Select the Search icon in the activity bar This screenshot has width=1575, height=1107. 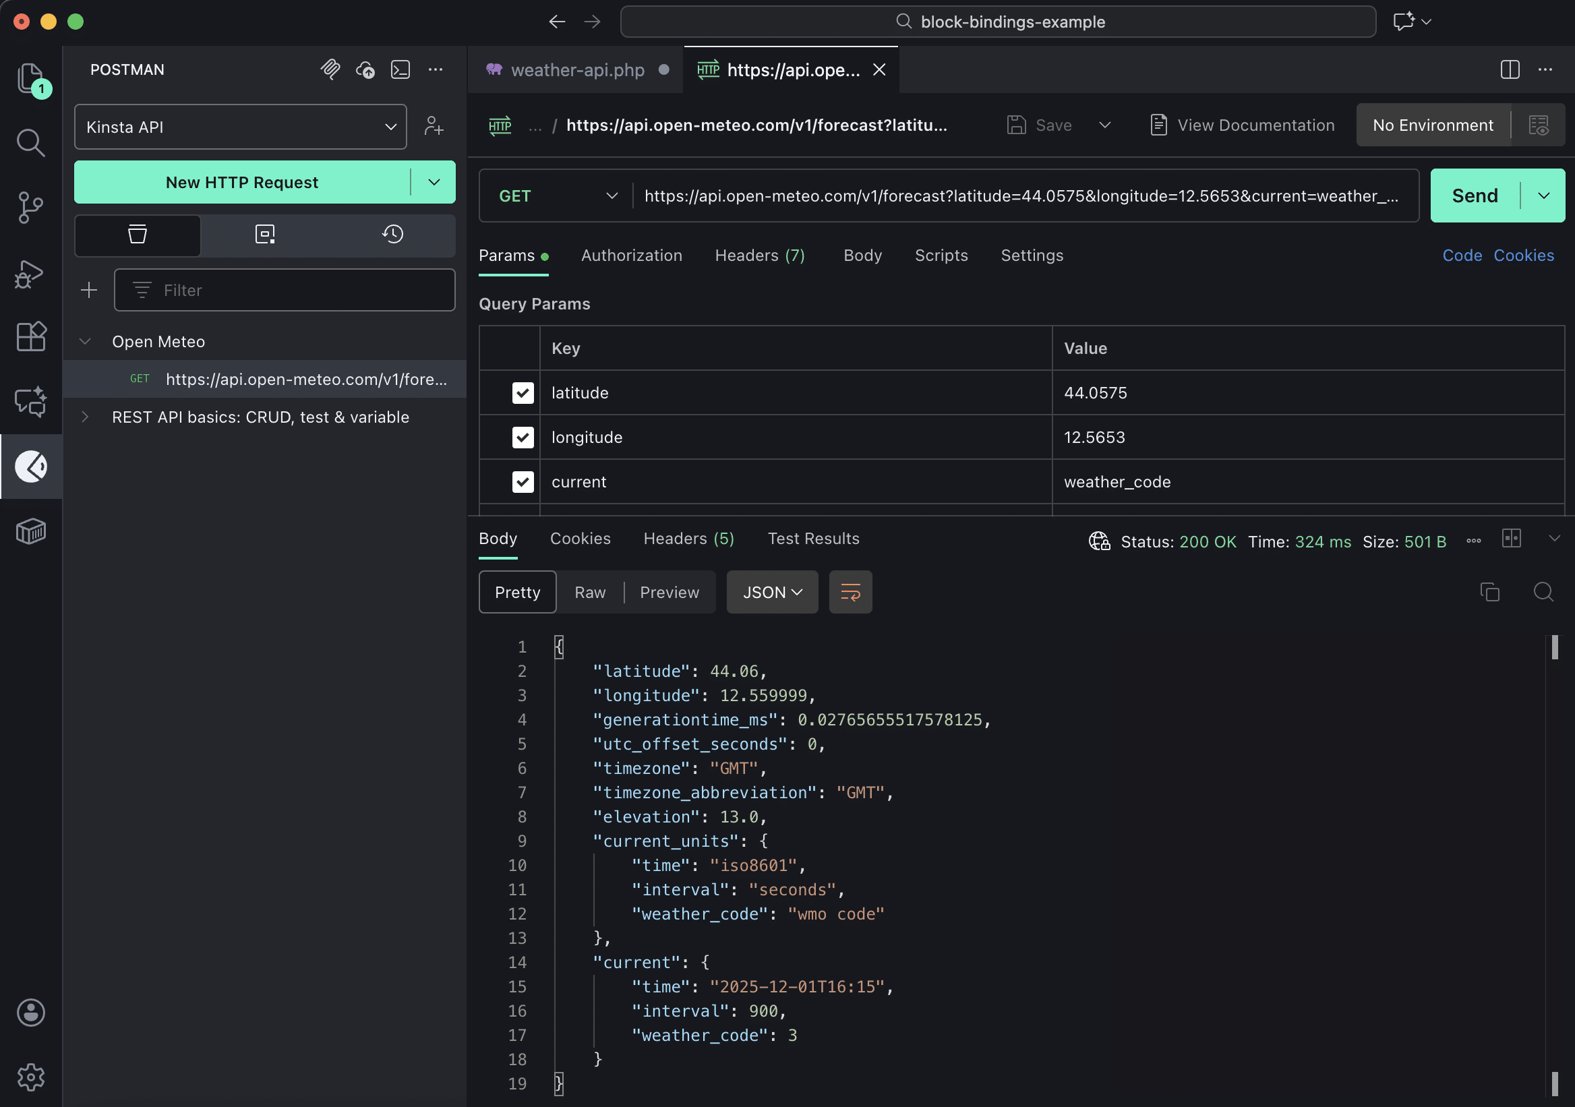tap(31, 143)
